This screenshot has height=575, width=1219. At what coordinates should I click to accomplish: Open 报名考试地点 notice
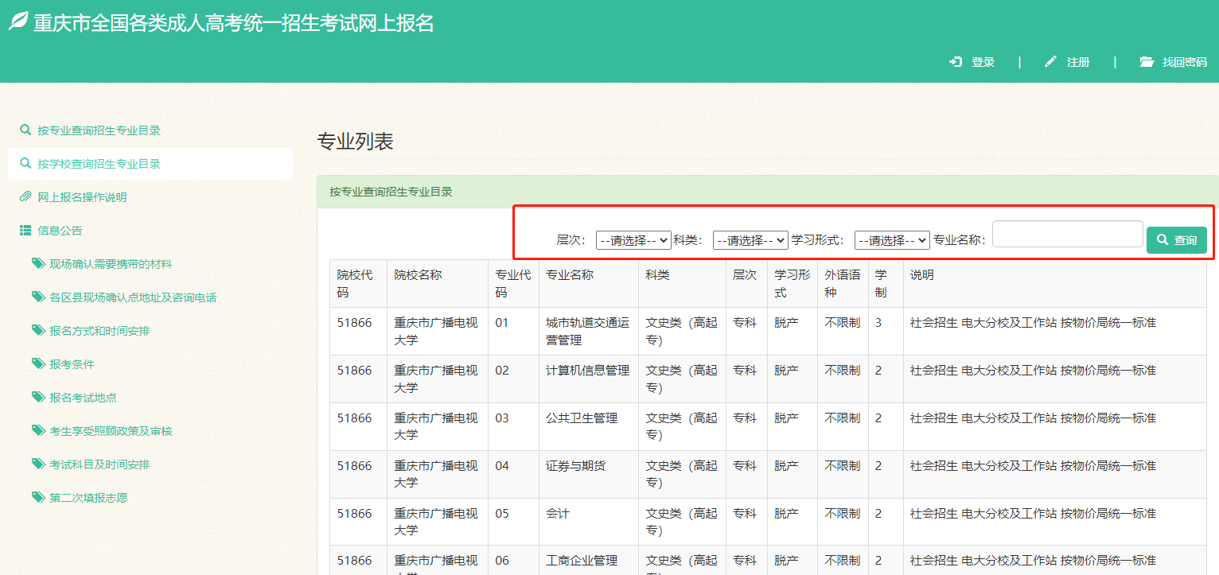pyautogui.click(x=83, y=398)
